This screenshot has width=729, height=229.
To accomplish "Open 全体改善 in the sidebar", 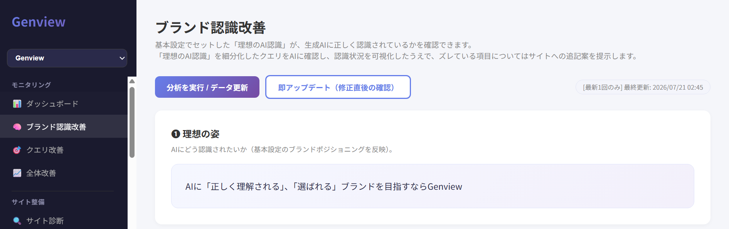I will pyautogui.click(x=64, y=173).
